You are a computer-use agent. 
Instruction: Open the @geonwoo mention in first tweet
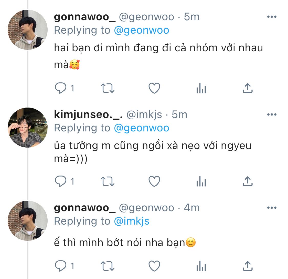click(x=141, y=30)
